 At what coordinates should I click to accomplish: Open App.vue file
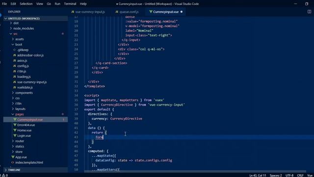point(36,157)
